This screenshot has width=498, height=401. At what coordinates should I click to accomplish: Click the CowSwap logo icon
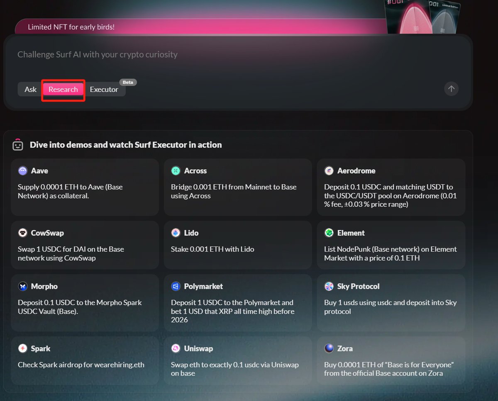(22, 233)
